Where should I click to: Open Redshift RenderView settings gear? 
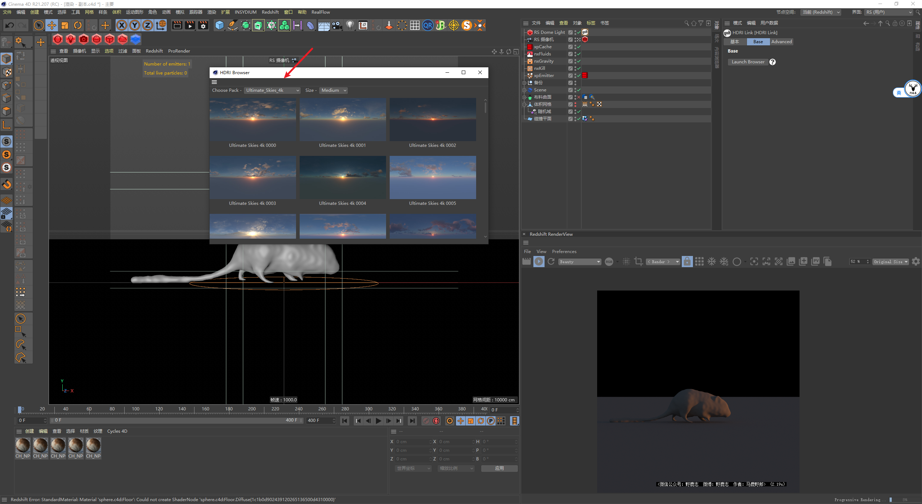[916, 262]
